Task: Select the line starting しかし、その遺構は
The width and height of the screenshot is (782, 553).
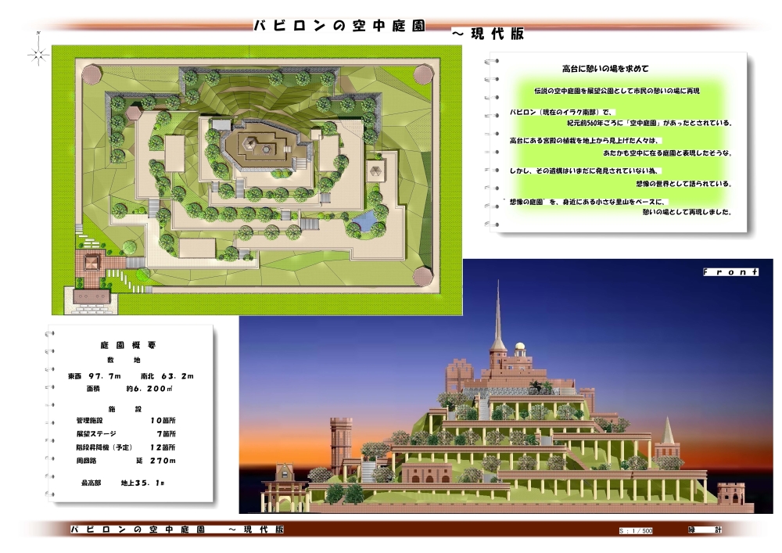Action: (586, 171)
